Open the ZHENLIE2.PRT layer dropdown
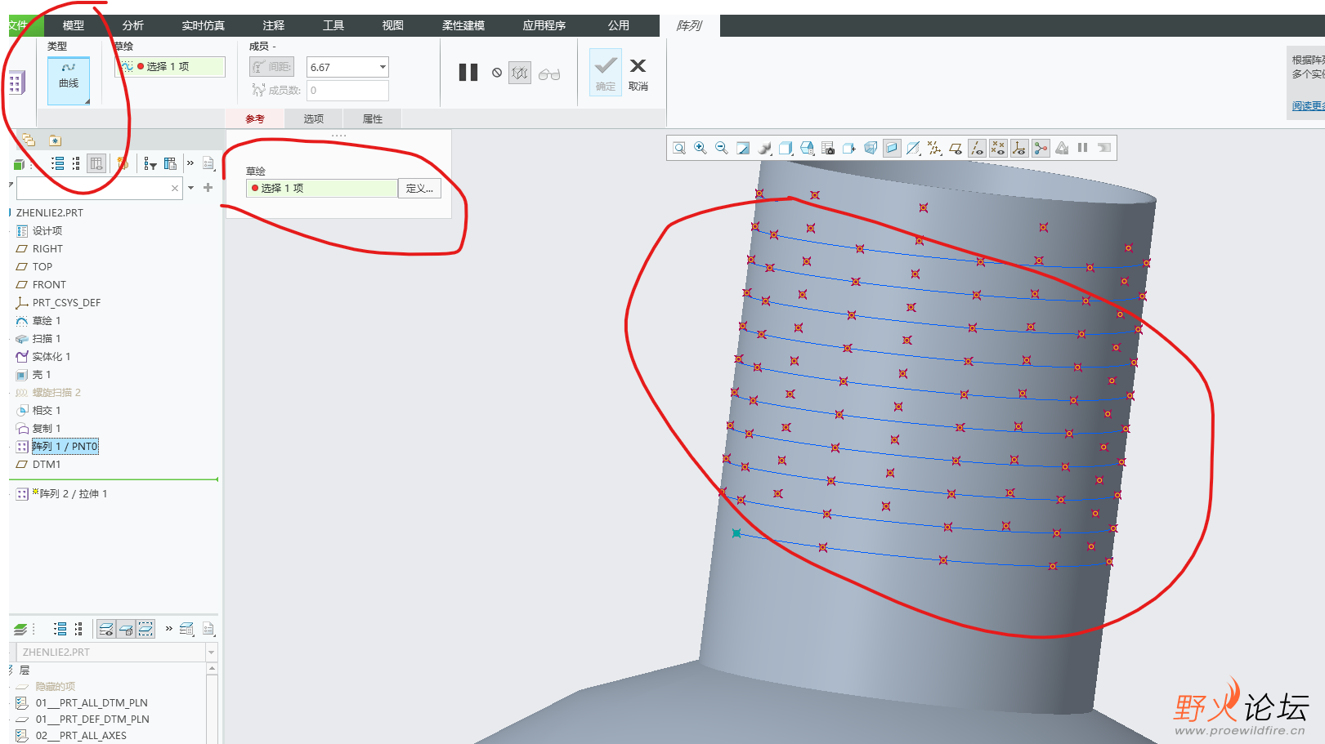The height and width of the screenshot is (744, 1325). click(212, 653)
